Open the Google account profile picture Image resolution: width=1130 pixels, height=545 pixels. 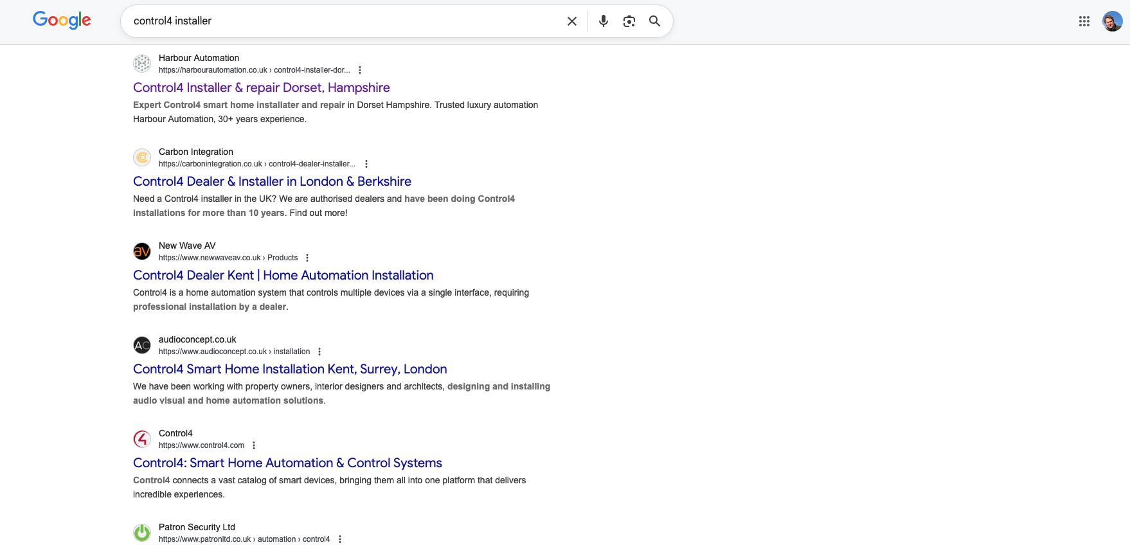tap(1112, 21)
